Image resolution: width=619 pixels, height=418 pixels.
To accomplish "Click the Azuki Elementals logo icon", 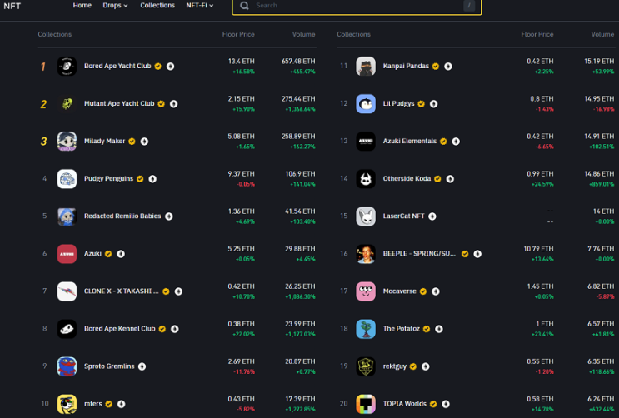I will click(x=366, y=142).
